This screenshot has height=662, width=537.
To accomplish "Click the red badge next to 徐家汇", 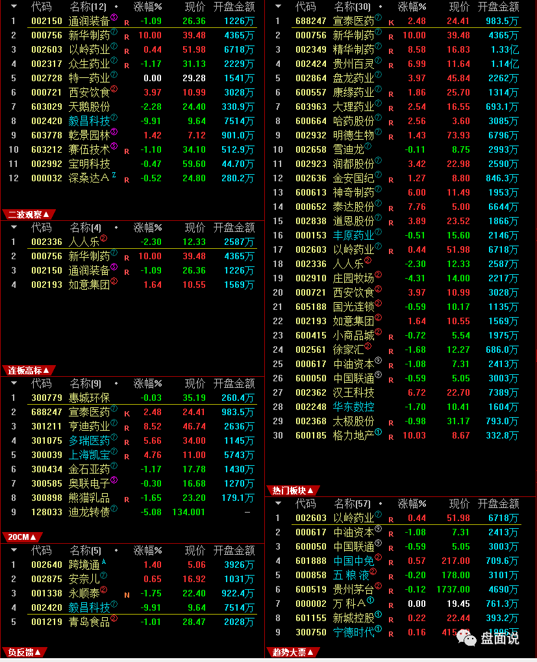I will [x=368, y=347].
